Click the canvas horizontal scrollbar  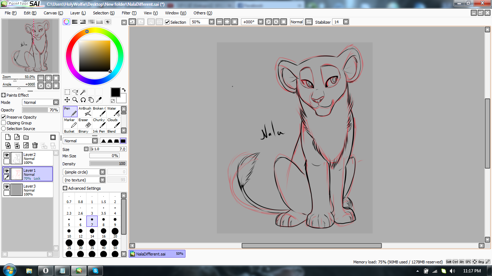[312, 245]
